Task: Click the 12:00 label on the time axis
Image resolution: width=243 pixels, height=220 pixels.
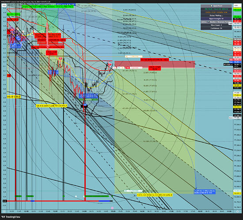Action: click(x=26, y=211)
